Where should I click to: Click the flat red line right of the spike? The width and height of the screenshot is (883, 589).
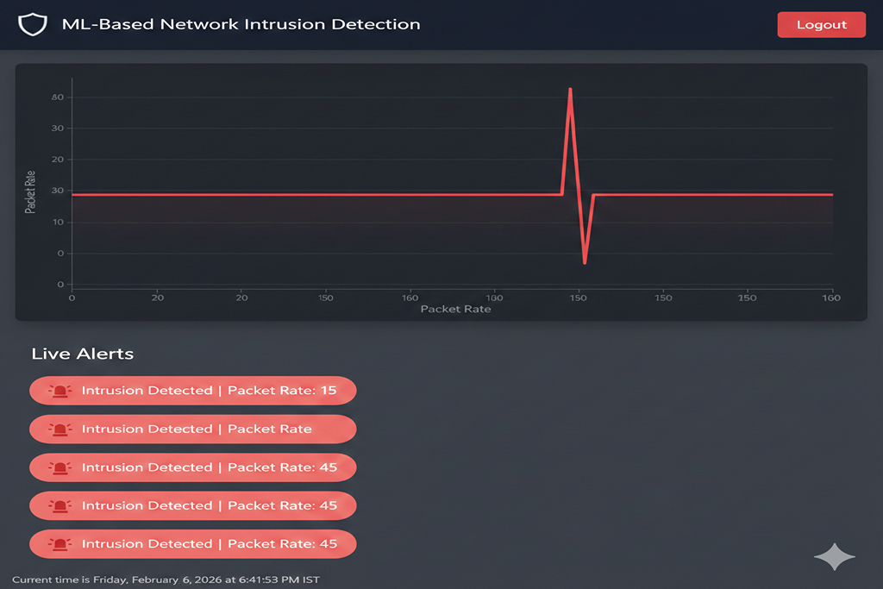point(712,195)
